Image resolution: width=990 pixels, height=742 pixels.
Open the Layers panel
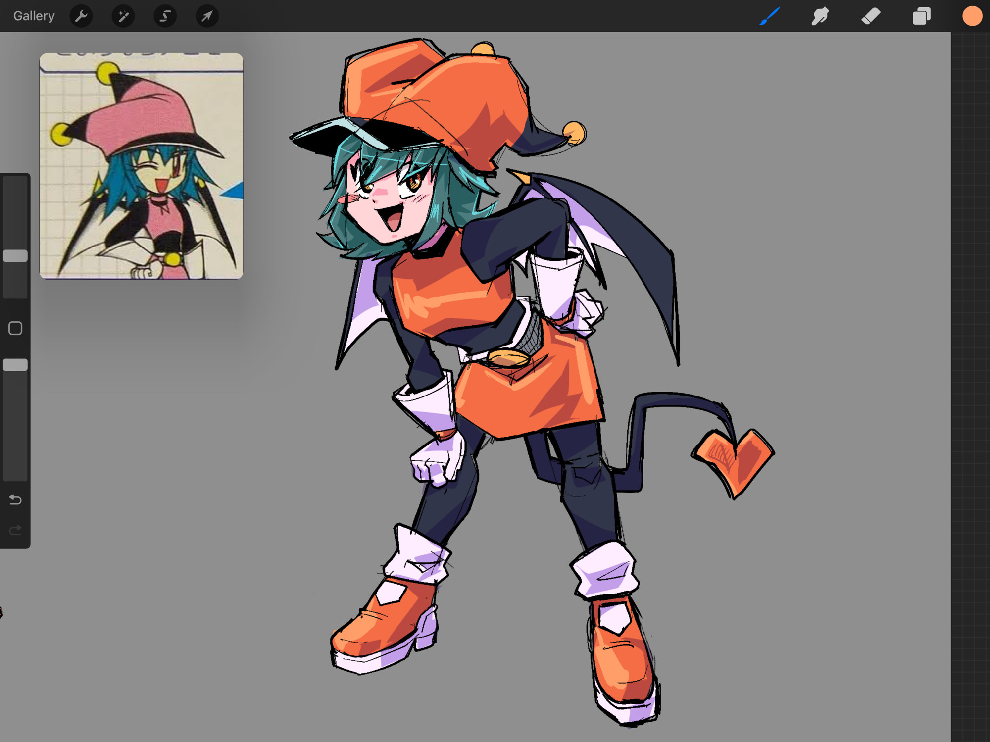(921, 16)
